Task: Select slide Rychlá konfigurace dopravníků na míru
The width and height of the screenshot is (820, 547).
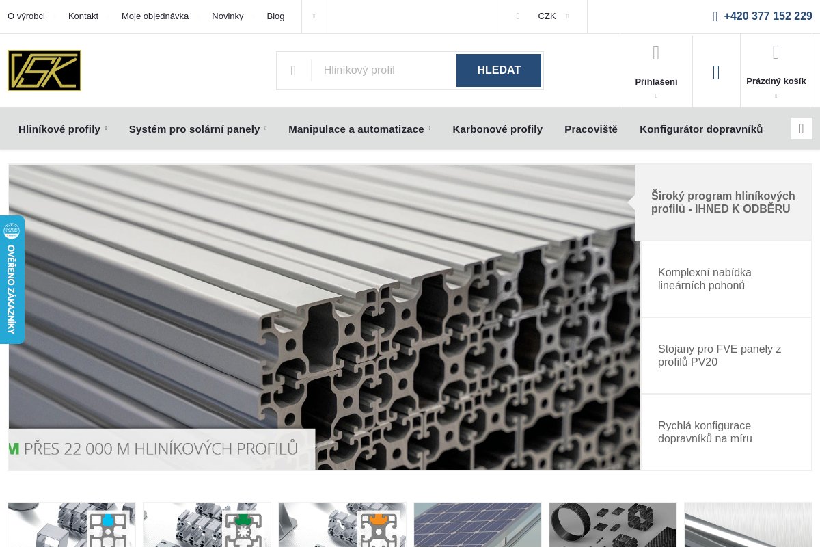Action: tap(726, 432)
